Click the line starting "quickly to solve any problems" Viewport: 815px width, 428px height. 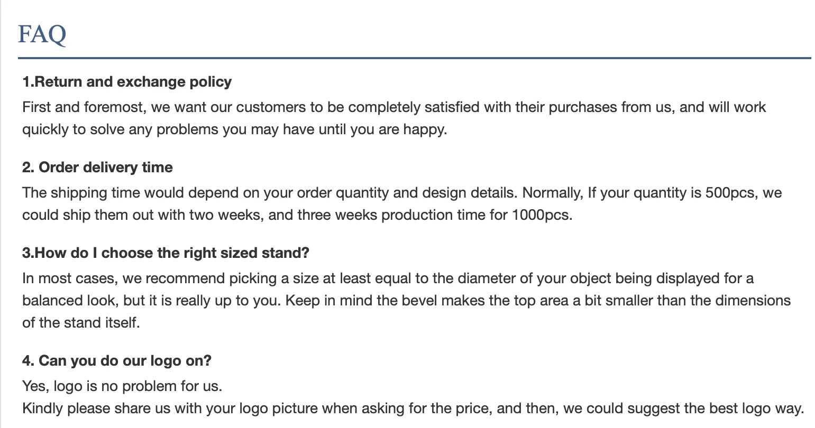pos(234,129)
